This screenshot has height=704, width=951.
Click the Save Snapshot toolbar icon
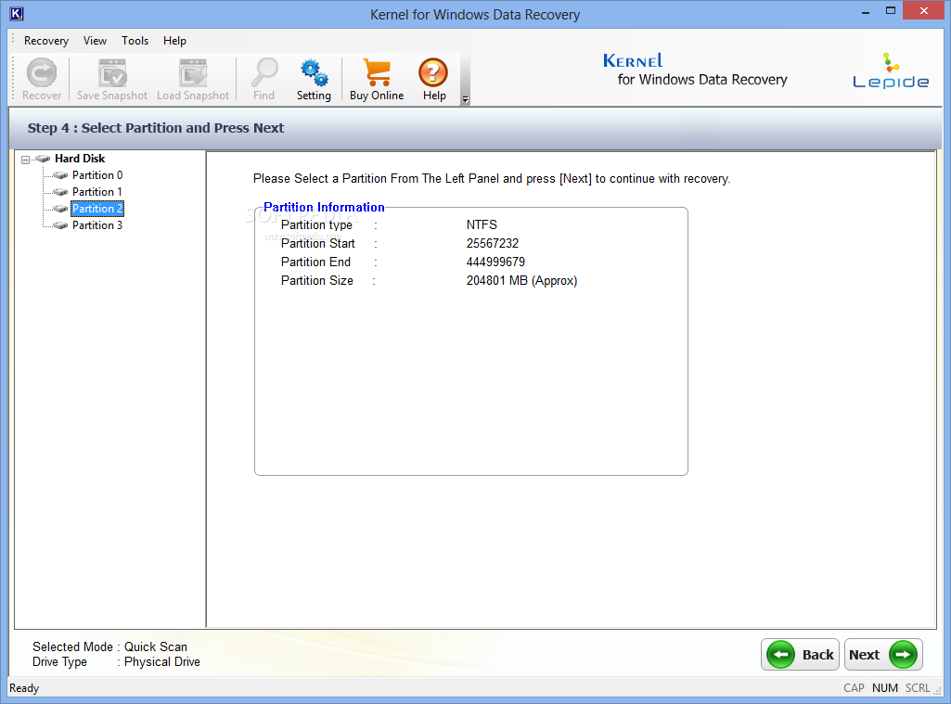tap(112, 72)
